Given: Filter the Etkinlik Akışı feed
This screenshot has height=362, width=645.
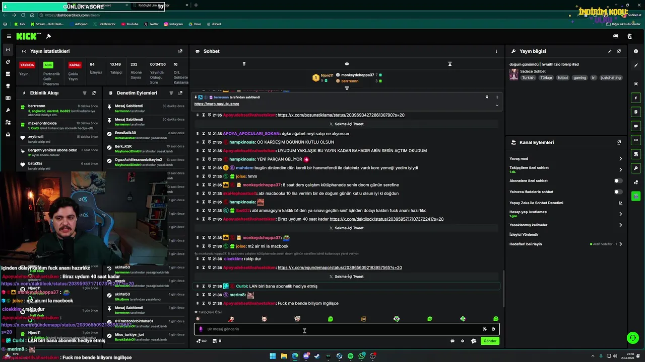Looking at the screenshot, I should click(85, 93).
